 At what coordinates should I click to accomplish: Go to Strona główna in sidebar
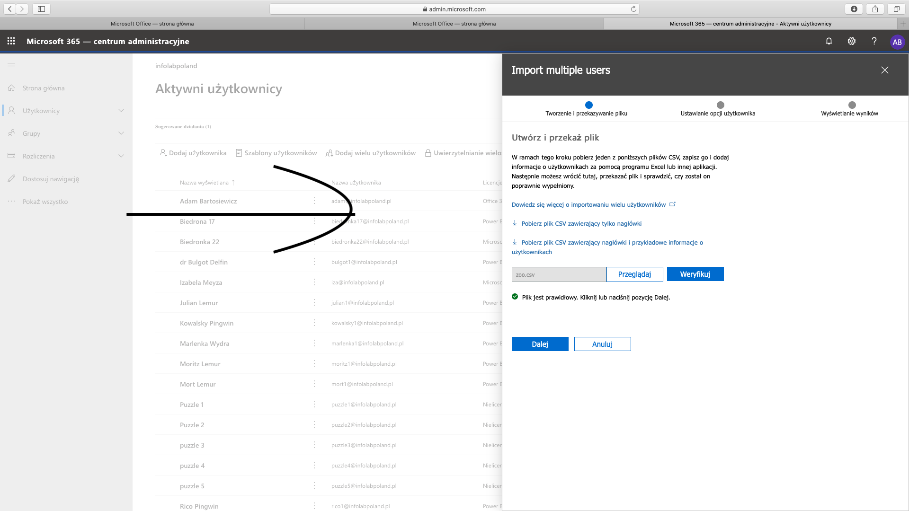[x=44, y=88]
